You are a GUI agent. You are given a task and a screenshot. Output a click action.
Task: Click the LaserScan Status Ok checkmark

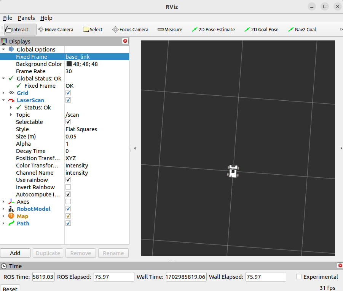[19, 107]
